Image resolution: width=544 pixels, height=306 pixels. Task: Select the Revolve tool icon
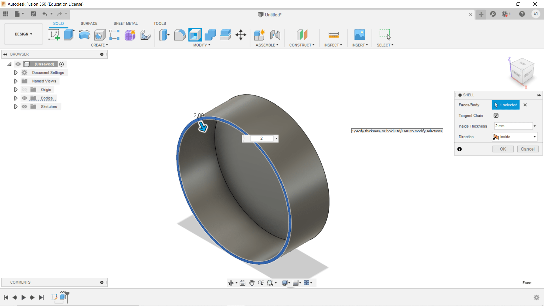click(84, 35)
